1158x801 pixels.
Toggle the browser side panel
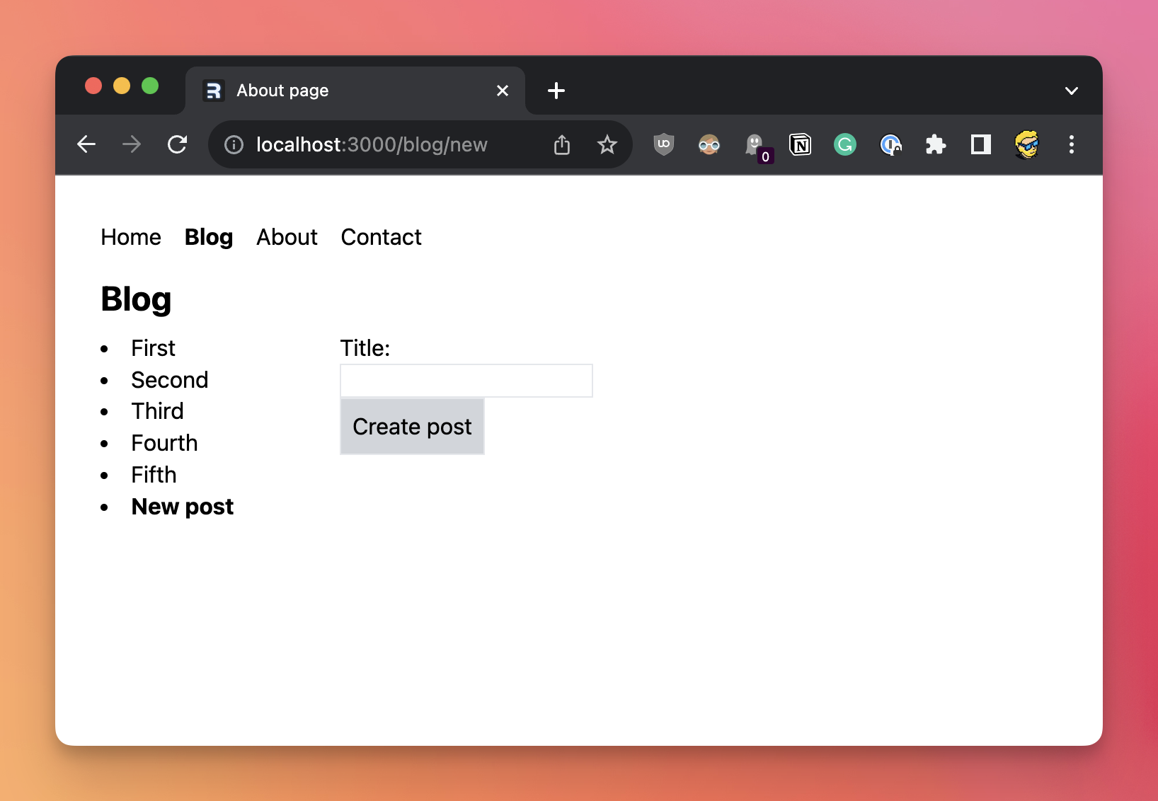(x=980, y=145)
